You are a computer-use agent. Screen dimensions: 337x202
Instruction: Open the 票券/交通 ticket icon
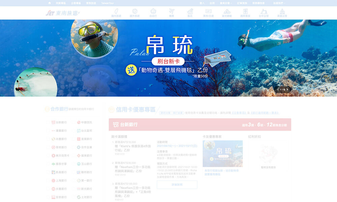click(x=208, y=13)
